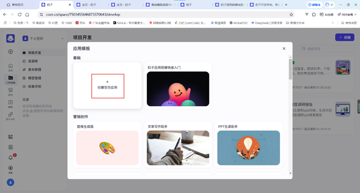The image size is (360, 193).
Task: Close the 应用模板 dialog
Action: 284,48
